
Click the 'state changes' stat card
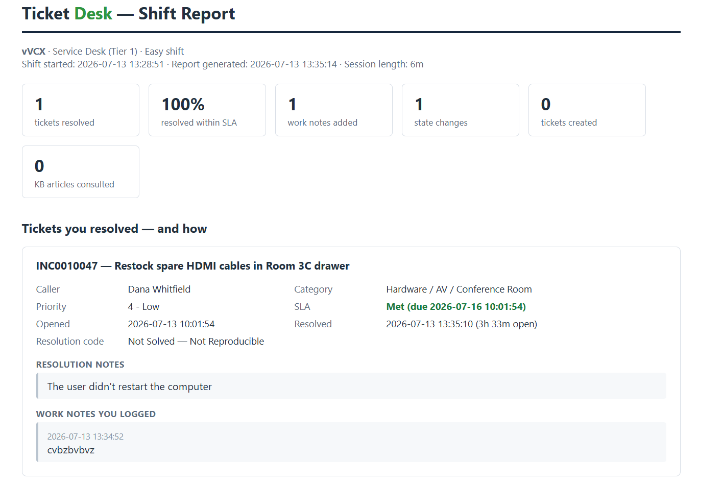pyautogui.click(x=461, y=110)
